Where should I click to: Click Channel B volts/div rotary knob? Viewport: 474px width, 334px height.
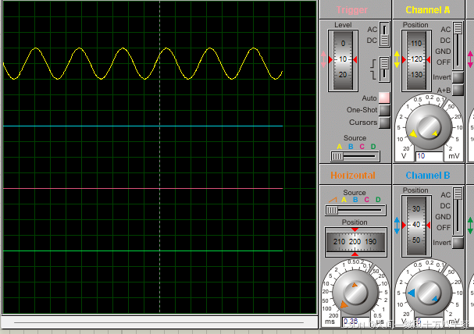click(x=429, y=293)
